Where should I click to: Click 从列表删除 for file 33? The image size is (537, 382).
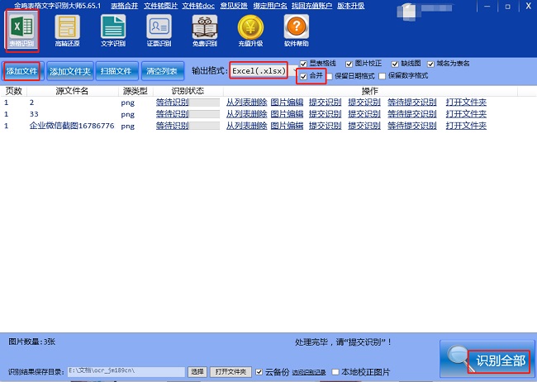coord(246,114)
